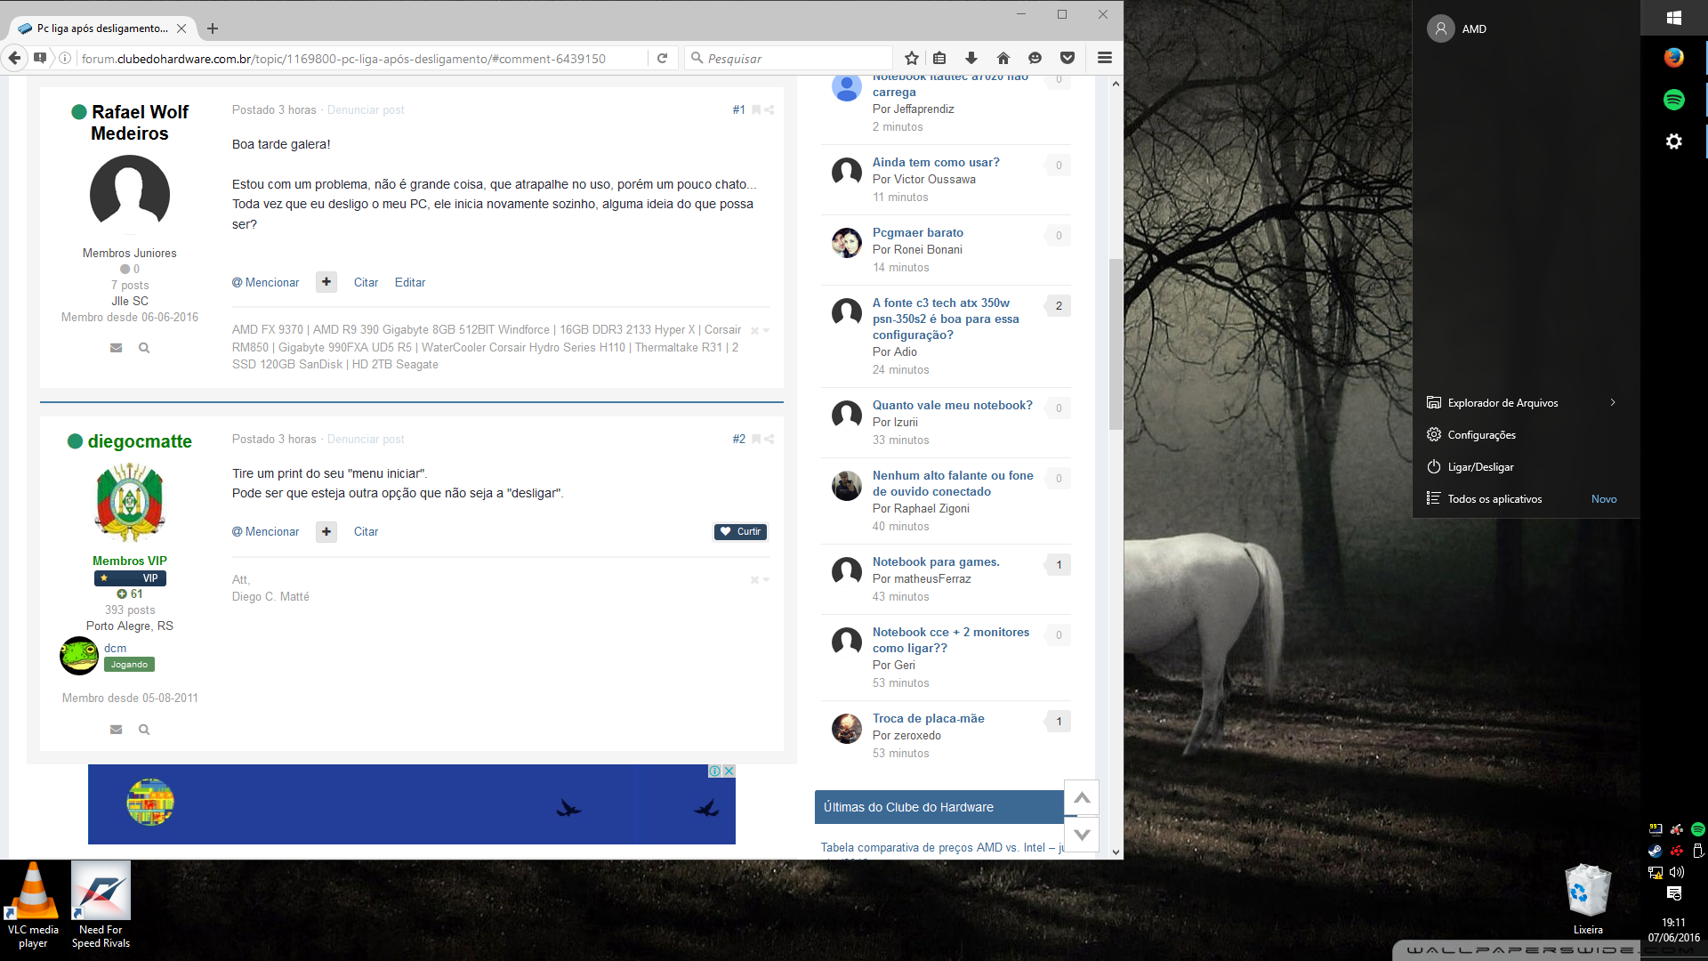This screenshot has width=1708, height=961.
Task: Bookmark this page with the star icon
Action: 912,58
